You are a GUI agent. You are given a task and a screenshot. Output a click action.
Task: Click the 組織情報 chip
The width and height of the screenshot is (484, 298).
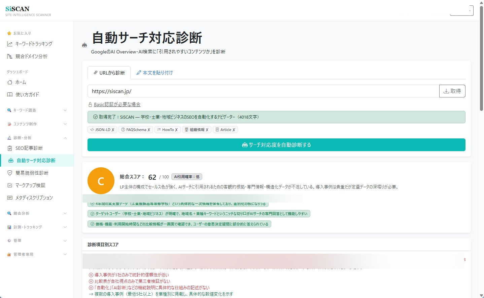(197, 130)
